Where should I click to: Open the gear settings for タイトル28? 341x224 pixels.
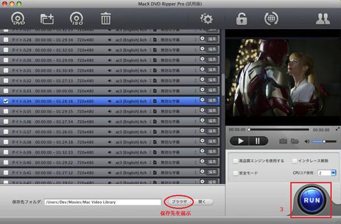coord(202,39)
